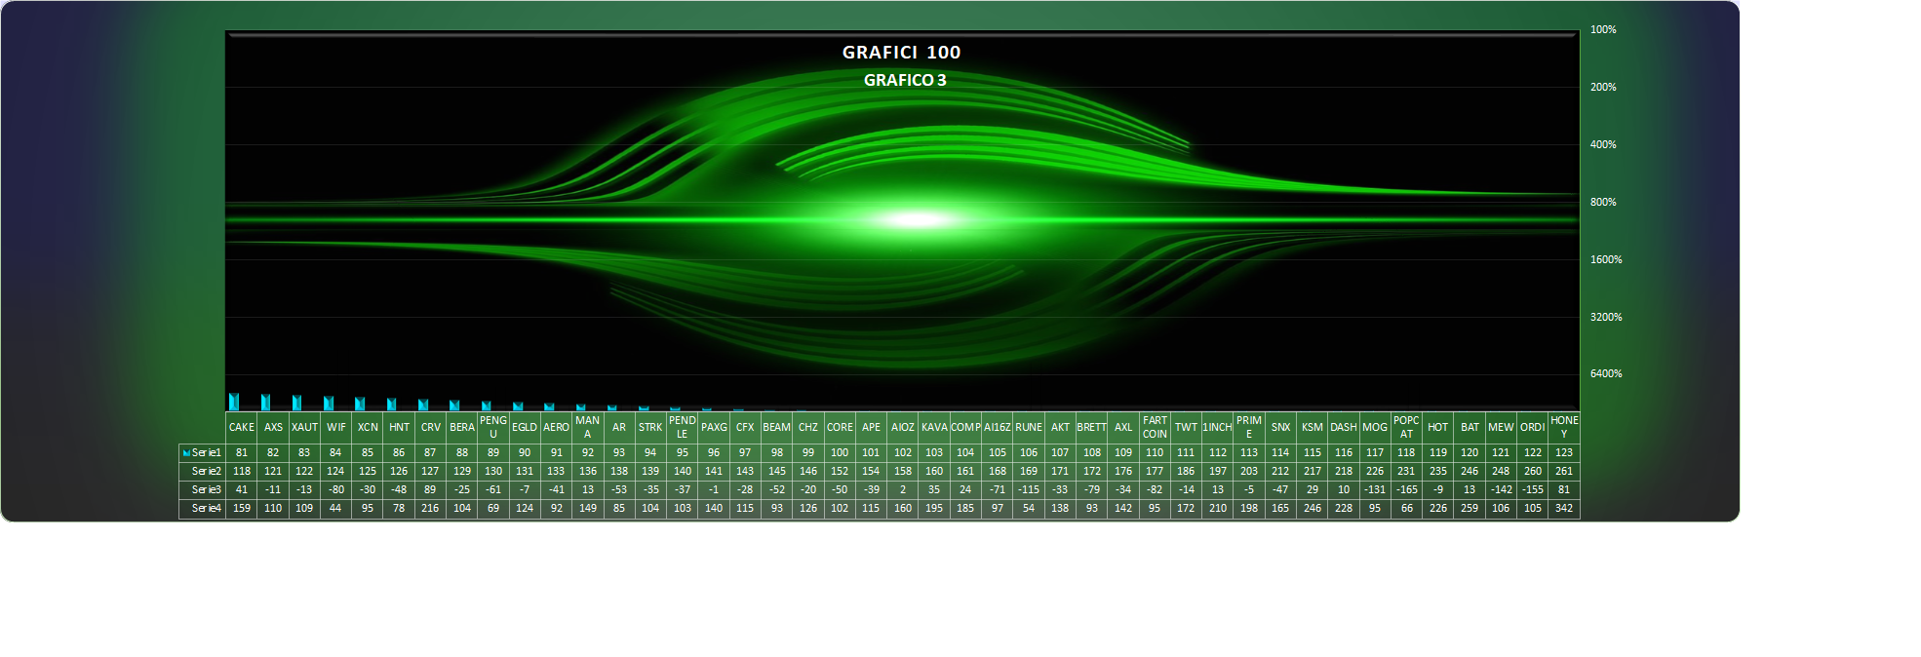The height and width of the screenshot is (657, 1921).
Task: Select the FART COIN column header
Action: pos(1155,428)
